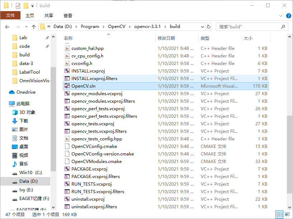This screenshot has height=219, width=293.
Task: Select opencv_tests_config.hpp file name
Action: click(97, 139)
